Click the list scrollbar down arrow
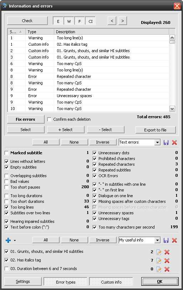 tap(172, 109)
